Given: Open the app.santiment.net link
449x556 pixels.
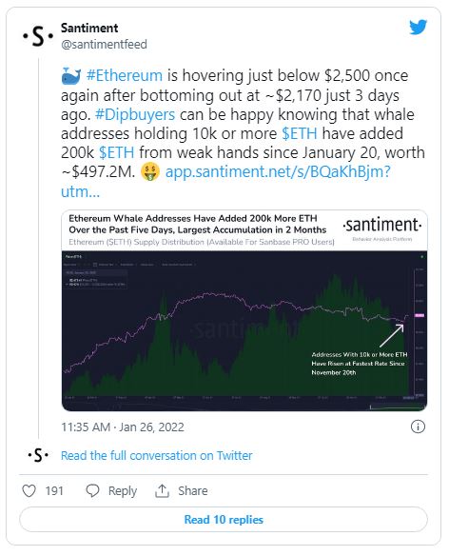Looking at the screenshot, I should pos(225,181).
